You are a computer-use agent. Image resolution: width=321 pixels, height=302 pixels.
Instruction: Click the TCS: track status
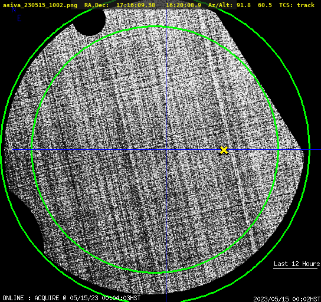(297, 5)
